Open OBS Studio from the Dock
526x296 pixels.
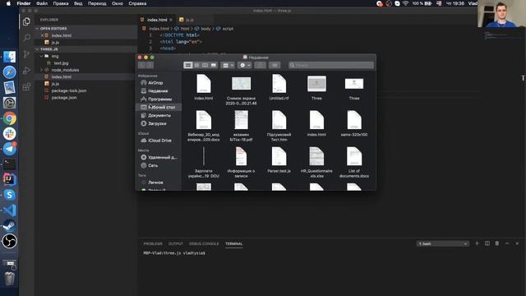[9, 241]
